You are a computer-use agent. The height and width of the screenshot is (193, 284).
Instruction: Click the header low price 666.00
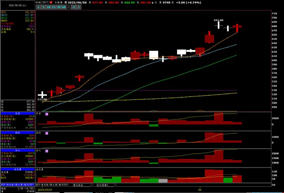click(129, 3)
